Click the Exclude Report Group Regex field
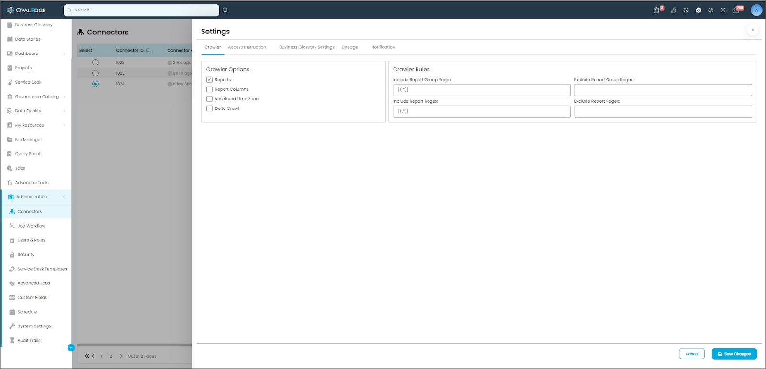766x369 pixels. 663,90
